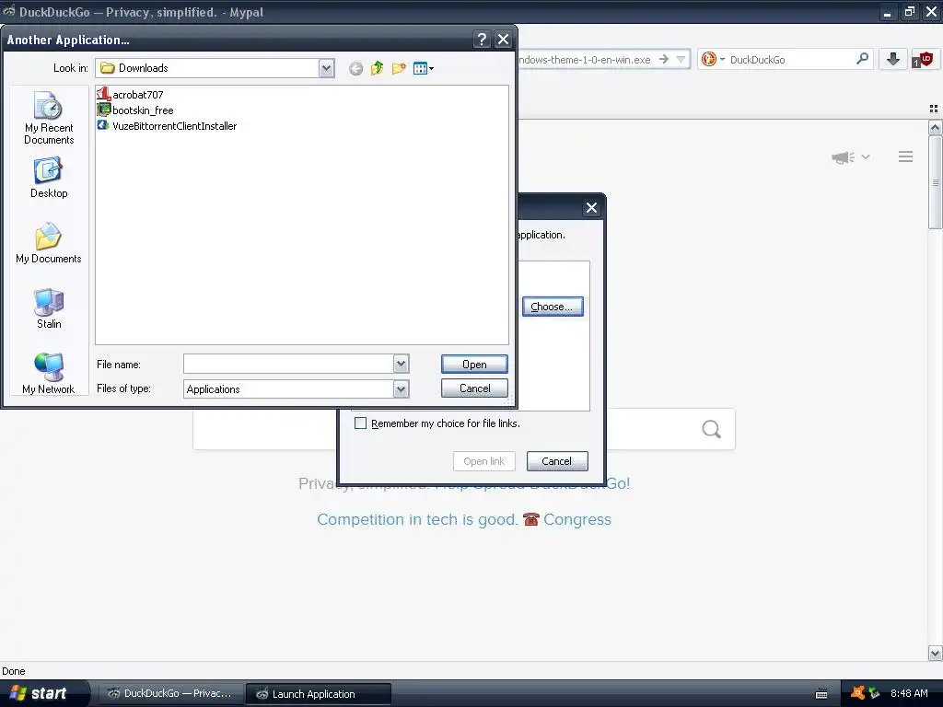Click the search magnifier in DuckDuckGo toolbar box
943x707 pixels.
[862, 59]
